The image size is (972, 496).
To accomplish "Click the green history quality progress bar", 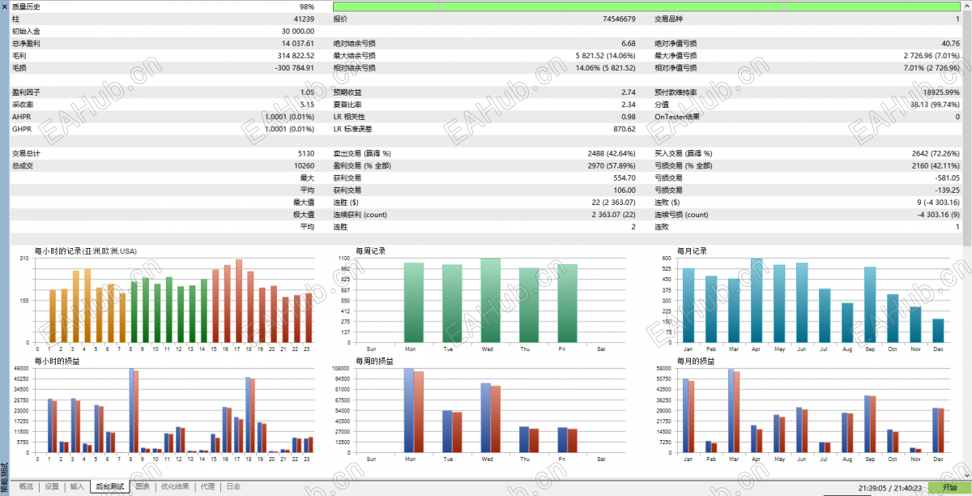I will point(646,6).
